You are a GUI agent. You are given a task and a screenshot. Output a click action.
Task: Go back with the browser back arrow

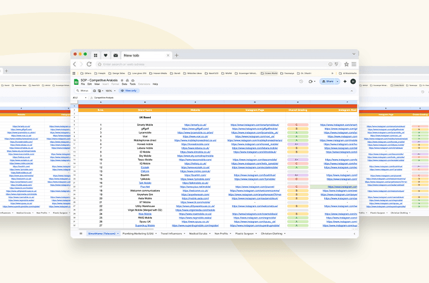pos(75,64)
